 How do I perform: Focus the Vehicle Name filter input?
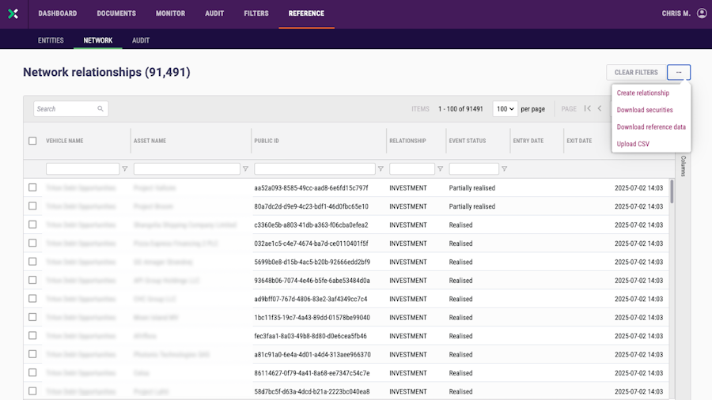click(82, 168)
